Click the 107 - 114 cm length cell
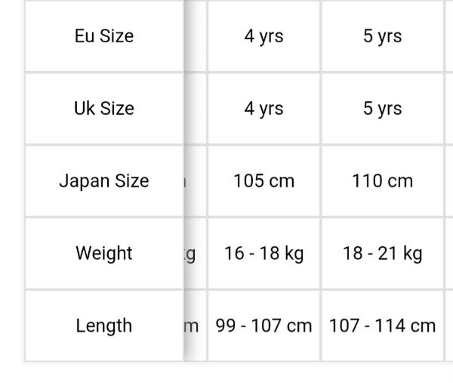Image resolution: width=453 pixels, height=383 pixels. click(382, 326)
